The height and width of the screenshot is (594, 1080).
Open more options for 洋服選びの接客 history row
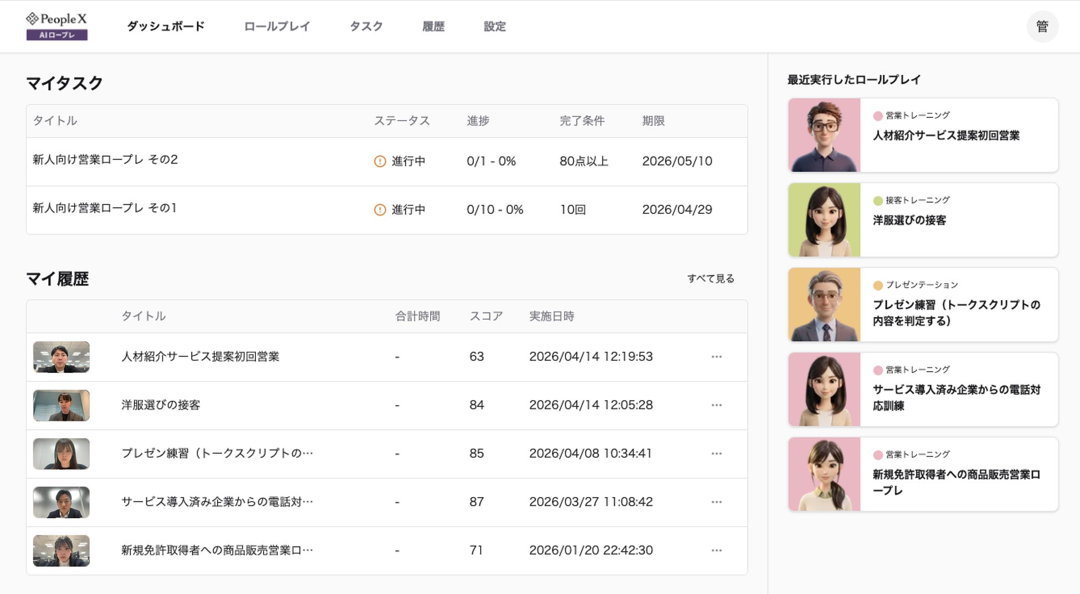tap(716, 405)
